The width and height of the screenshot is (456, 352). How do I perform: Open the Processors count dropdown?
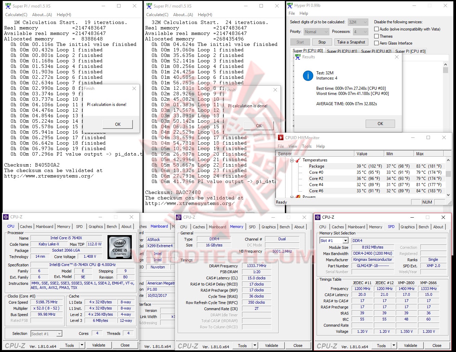pyautogui.click(x=361, y=32)
